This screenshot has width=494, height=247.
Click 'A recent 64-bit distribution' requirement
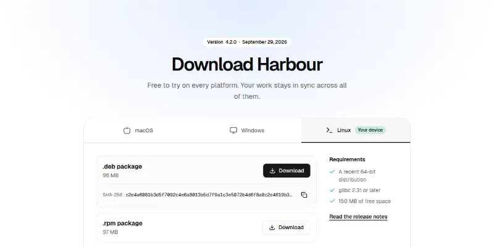(x=357, y=176)
